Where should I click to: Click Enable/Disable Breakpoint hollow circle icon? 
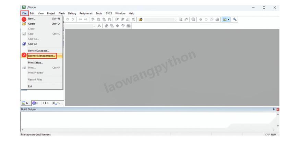[206, 19]
